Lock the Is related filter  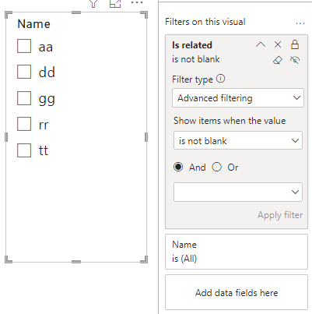point(295,44)
